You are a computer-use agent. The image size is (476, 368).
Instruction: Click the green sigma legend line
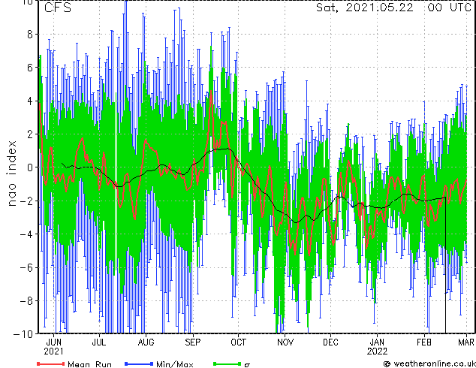[x=227, y=363]
